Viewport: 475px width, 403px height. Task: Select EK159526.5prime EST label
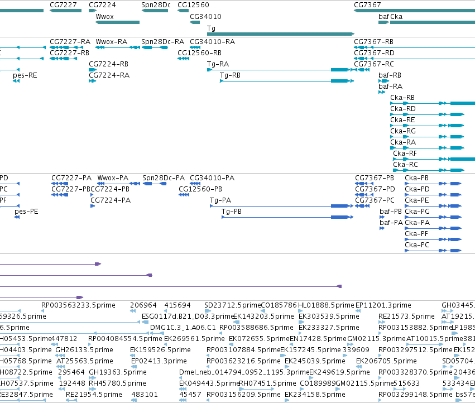[160, 350]
